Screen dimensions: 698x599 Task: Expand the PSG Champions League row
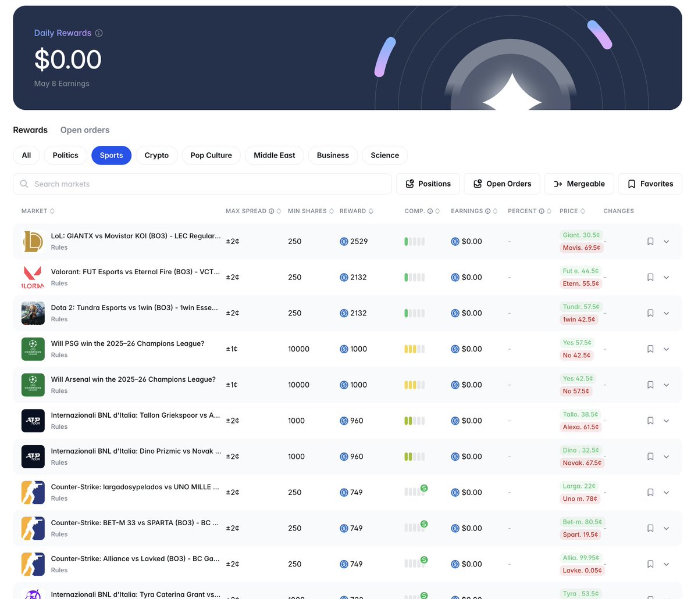tap(667, 349)
